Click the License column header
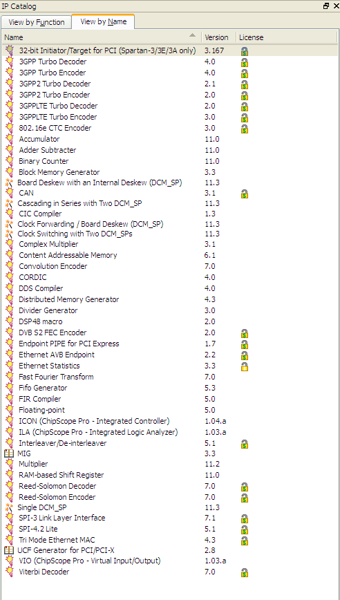340x600 pixels. [251, 37]
